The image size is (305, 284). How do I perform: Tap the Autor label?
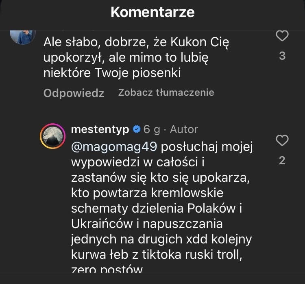coord(184,129)
